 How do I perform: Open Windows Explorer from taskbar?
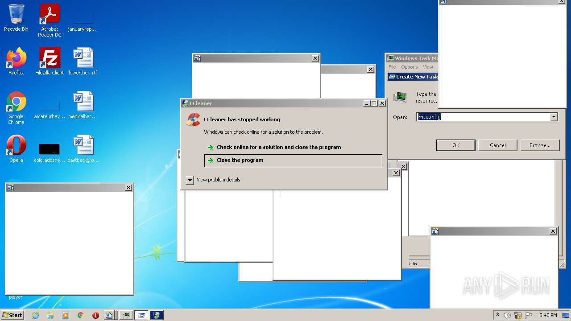point(50,315)
